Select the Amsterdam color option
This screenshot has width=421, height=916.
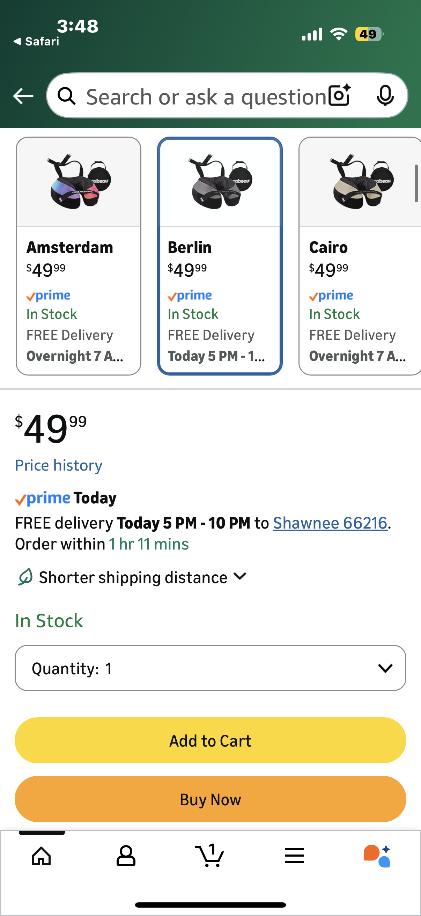pyautogui.click(x=79, y=256)
